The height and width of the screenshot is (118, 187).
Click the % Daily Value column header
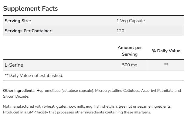(x=166, y=51)
